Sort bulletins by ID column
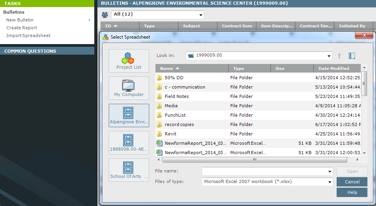This screenshot has width=376, height=206. [x=120, y=26]
